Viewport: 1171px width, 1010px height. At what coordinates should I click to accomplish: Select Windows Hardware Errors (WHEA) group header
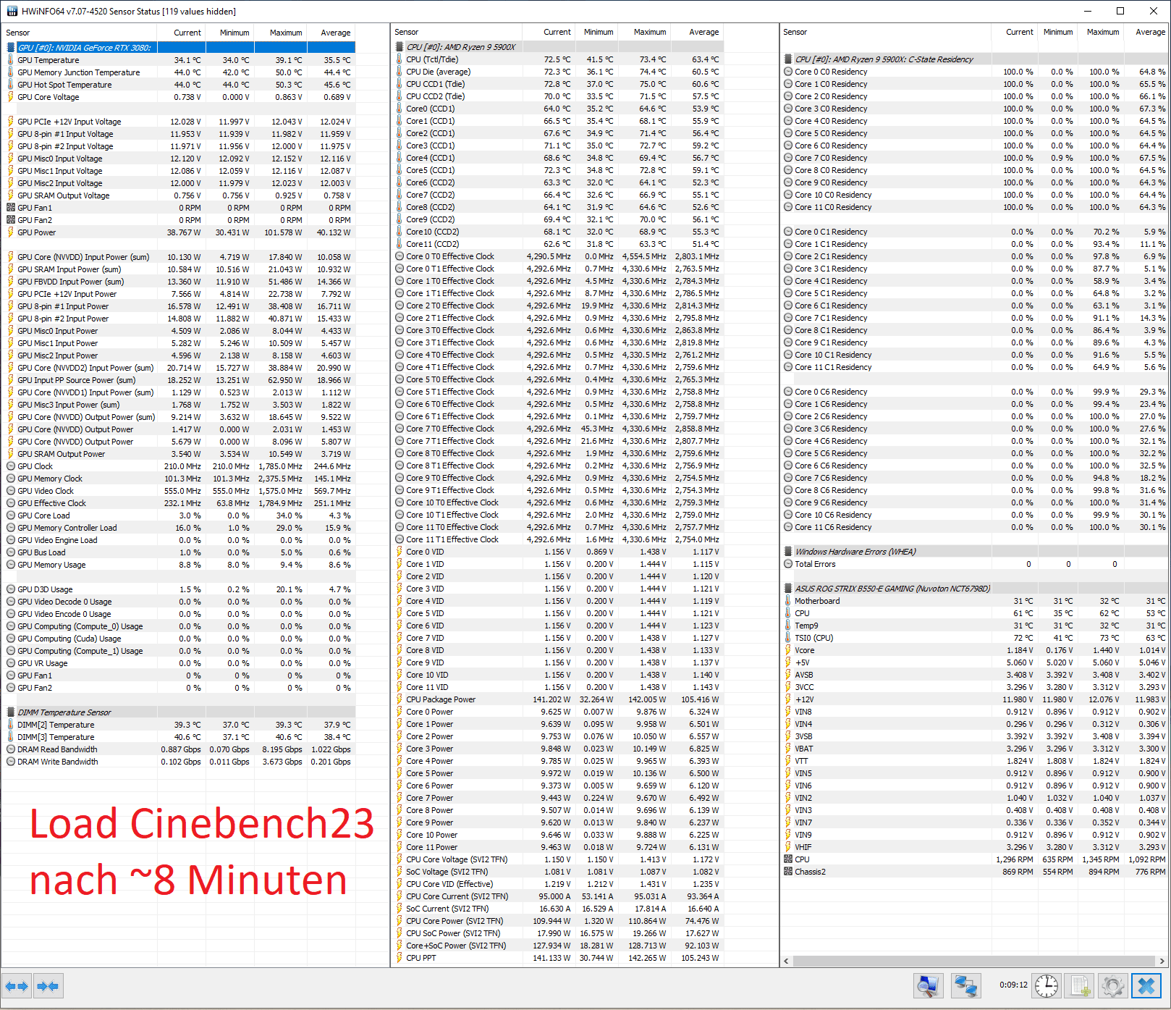pos(975,552)
